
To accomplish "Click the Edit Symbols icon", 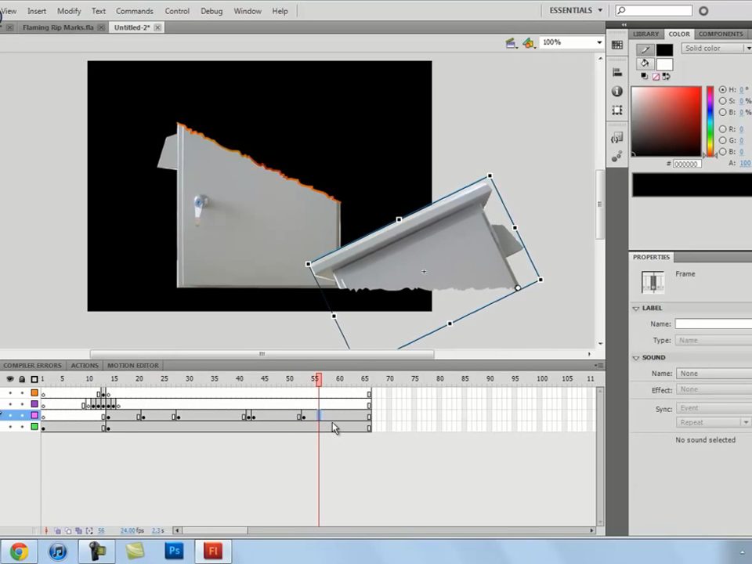I will 529,43.
